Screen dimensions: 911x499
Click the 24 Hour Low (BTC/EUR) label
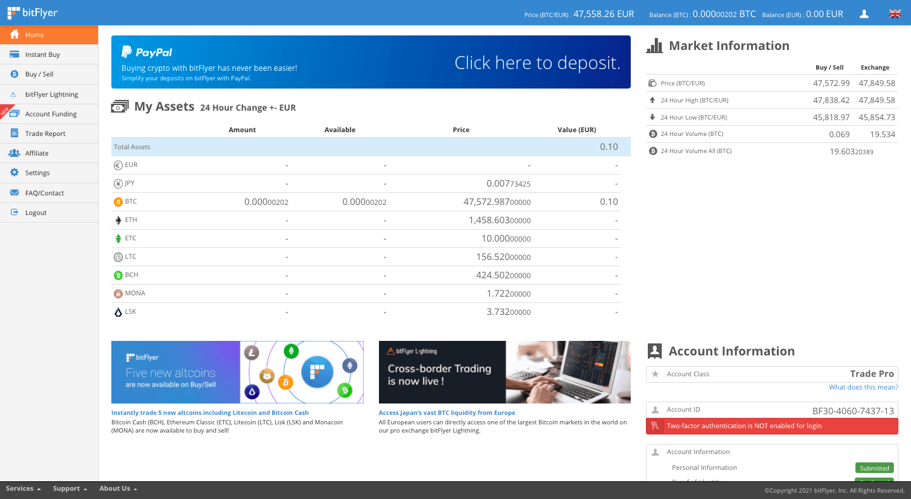coord(693,117)
